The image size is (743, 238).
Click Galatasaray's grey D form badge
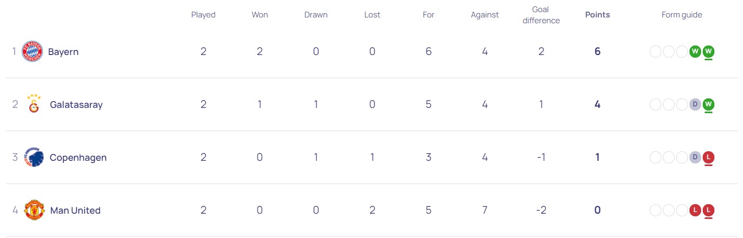click(x=695, y=105)
